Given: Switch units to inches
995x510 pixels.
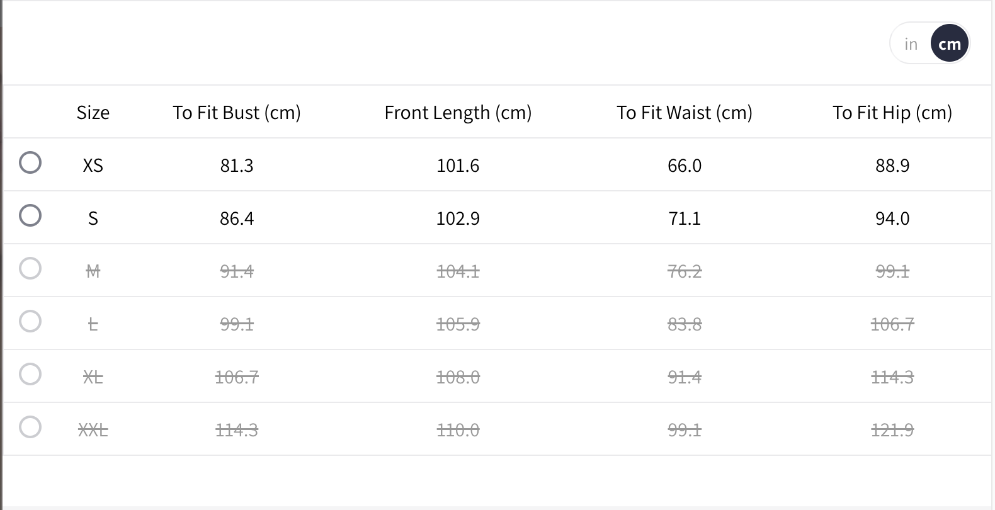Looking at the screenshot, I should [911, 44].
